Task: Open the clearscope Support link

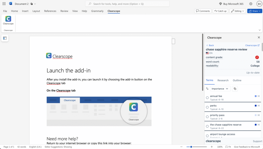Action: click(257, 141)
